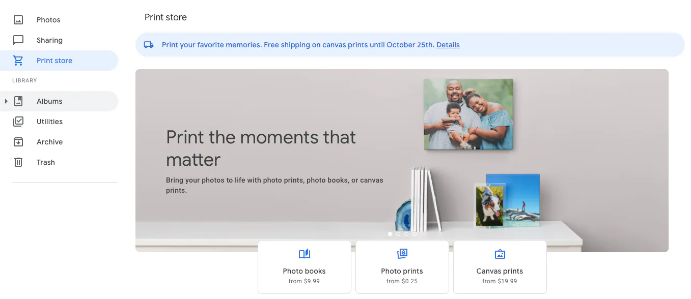Click the Utilities checkmark icon
The height and width of the screenshot is (299, 691).
click(18, 122)
